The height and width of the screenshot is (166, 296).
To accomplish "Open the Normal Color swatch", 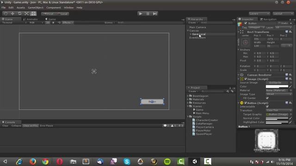I will click(277, 119).
